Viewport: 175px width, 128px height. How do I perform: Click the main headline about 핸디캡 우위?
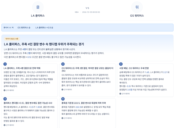click(44, 44)
